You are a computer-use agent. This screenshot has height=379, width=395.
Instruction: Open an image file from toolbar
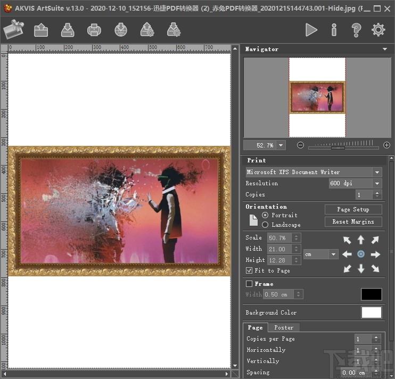(41, 30)
